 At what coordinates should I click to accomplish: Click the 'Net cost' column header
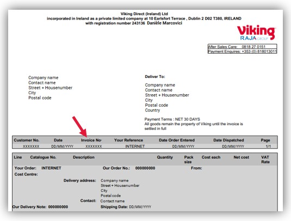point(242,157)
